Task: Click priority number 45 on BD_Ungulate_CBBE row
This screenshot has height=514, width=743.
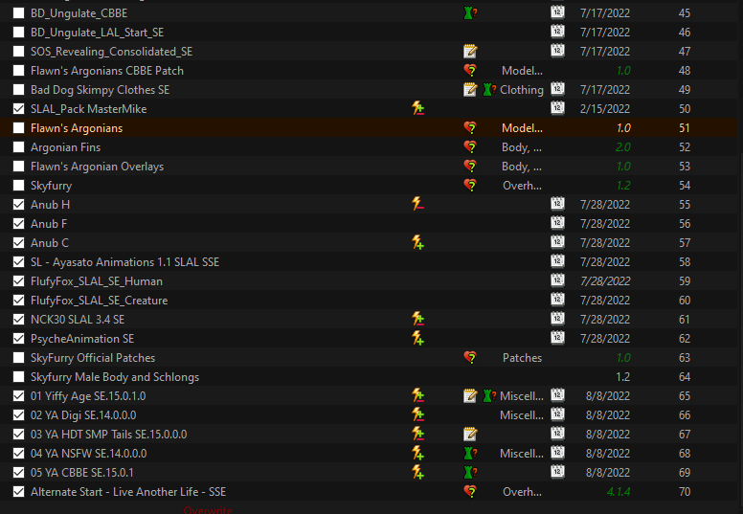Action: 685,12
